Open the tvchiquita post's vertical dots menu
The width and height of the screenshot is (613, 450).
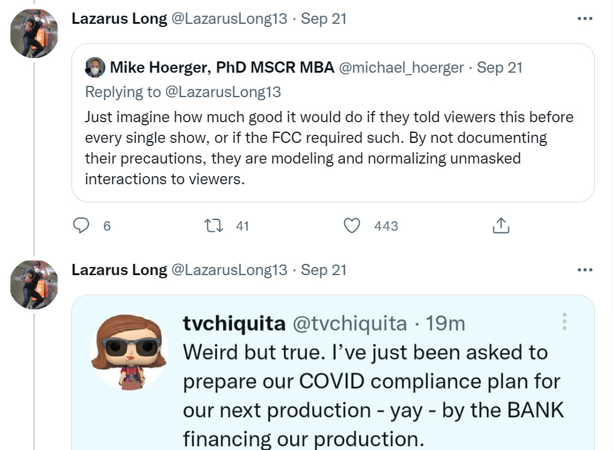(564, 322)
